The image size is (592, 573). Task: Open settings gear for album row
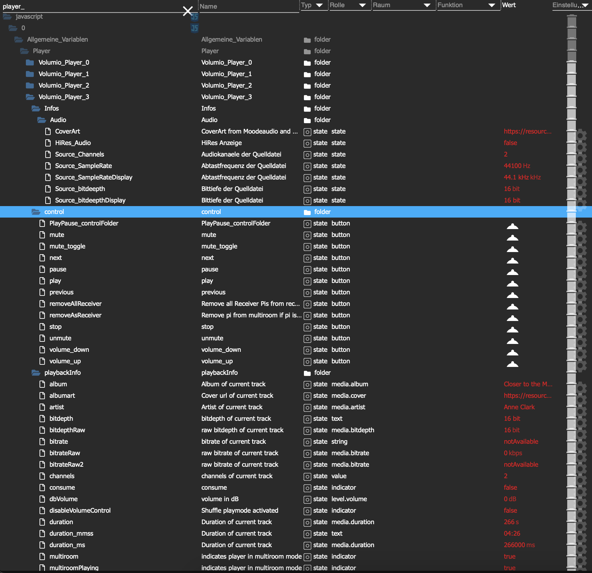point(581,388)
